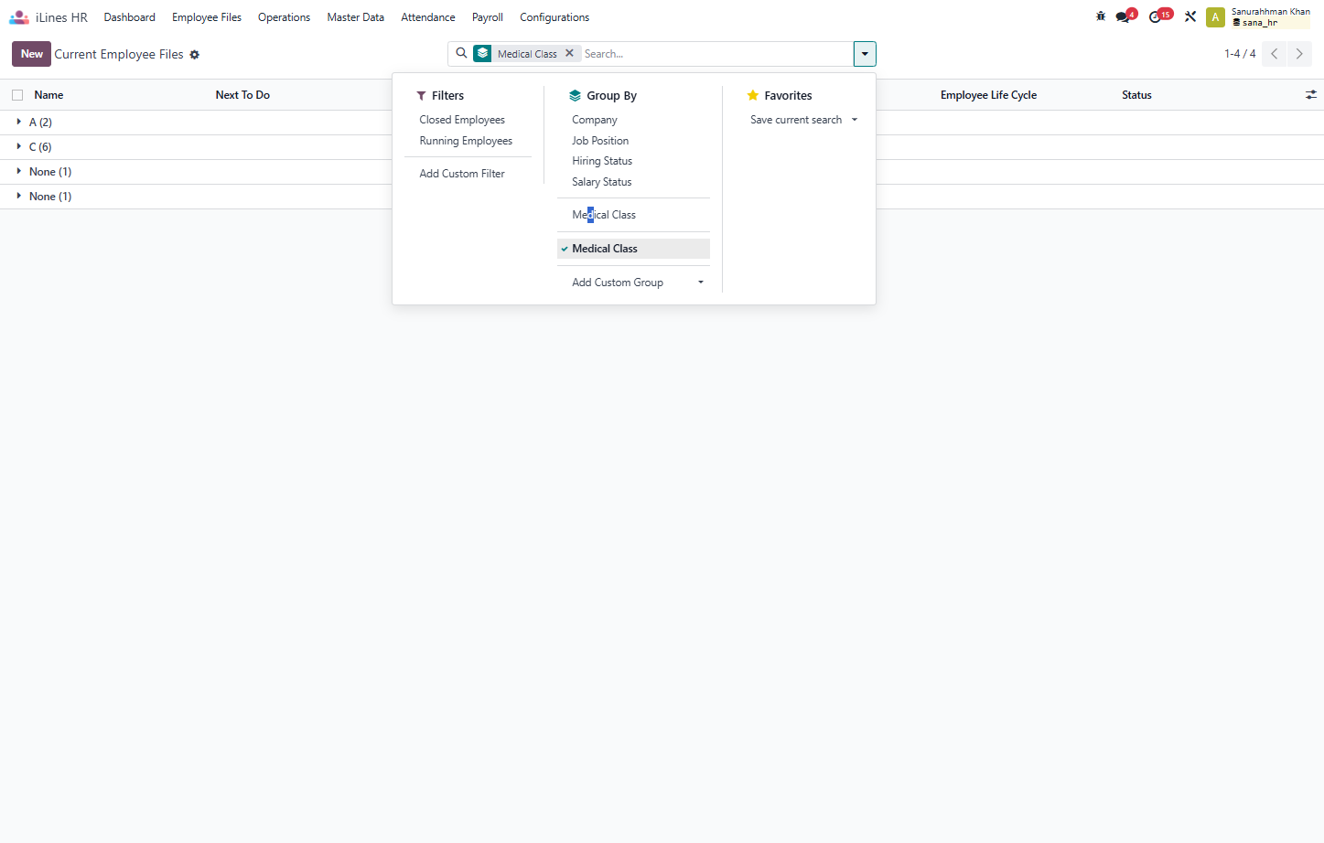Expand the Save current search option
The width and height of the screenshot is (1324, 843).
(x=803, y=120)
